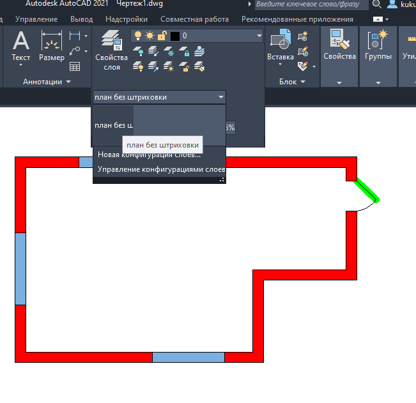Open Properties (Свойства) match icon

click(339, 40)
